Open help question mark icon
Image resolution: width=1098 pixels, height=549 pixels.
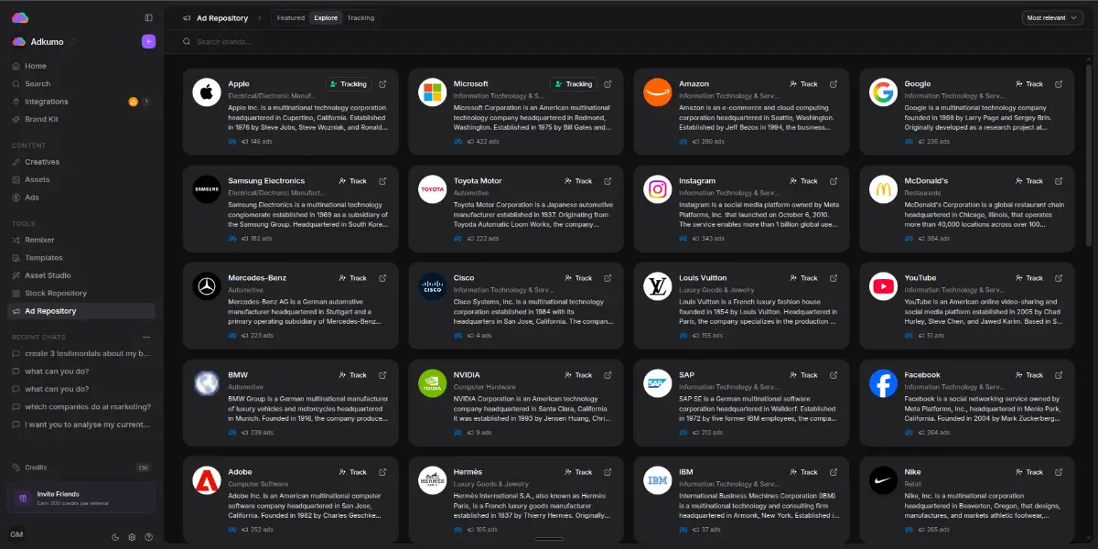pos(148,537)
